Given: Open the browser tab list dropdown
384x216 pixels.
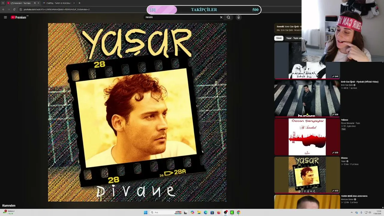Looking at the screenshot, I should point(3,3).
